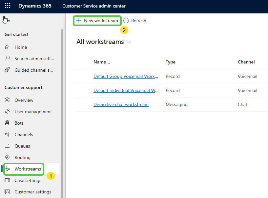This screenshot has width=268, height=198.
Task: Click the Refresh circular arrow icon
Action: pos(126,21)
